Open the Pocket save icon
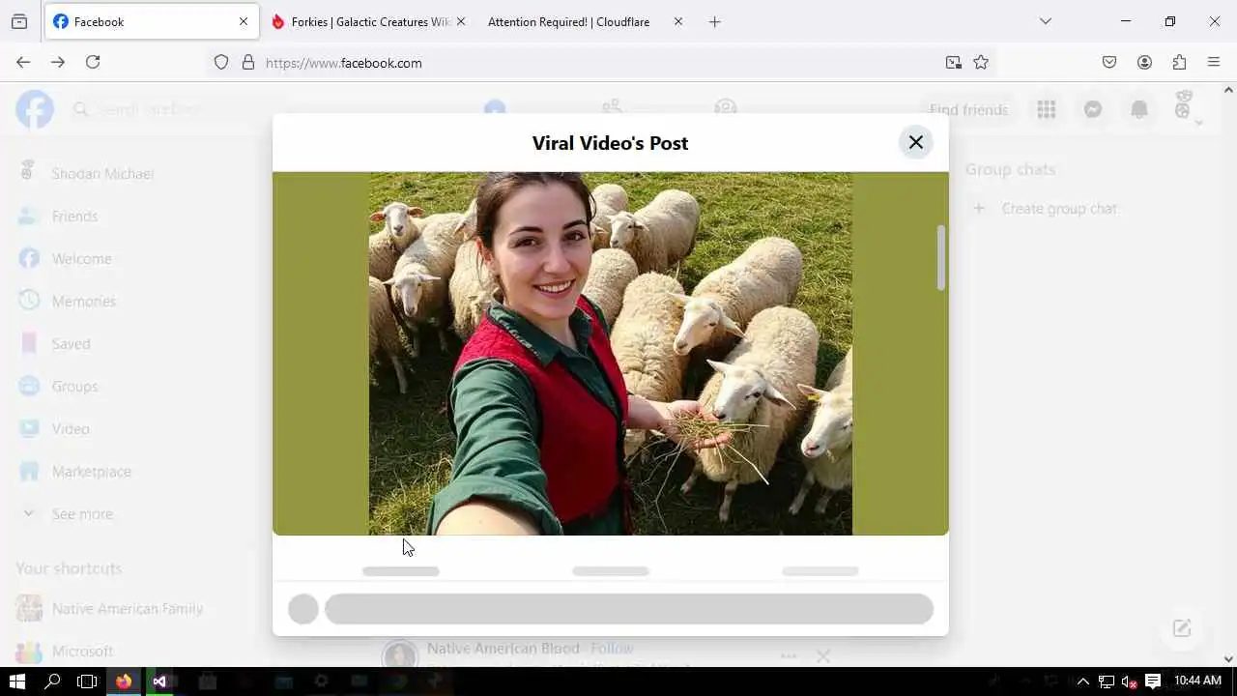This screenshot has width=1237, height=696. [x=1109, y=62]
